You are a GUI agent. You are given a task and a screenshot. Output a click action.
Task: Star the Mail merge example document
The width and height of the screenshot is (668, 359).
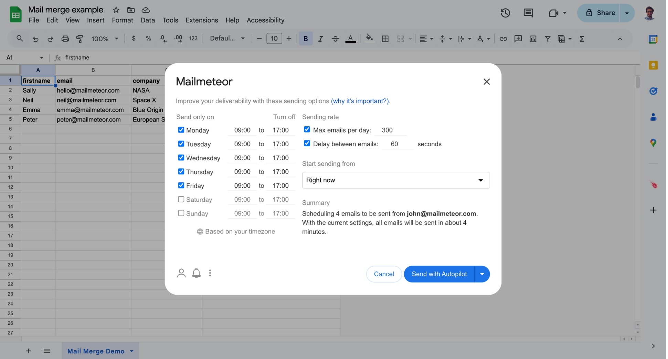click(116, 10)
